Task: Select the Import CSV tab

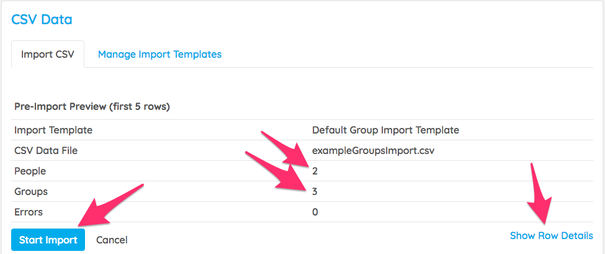Action: pos(48,55)
